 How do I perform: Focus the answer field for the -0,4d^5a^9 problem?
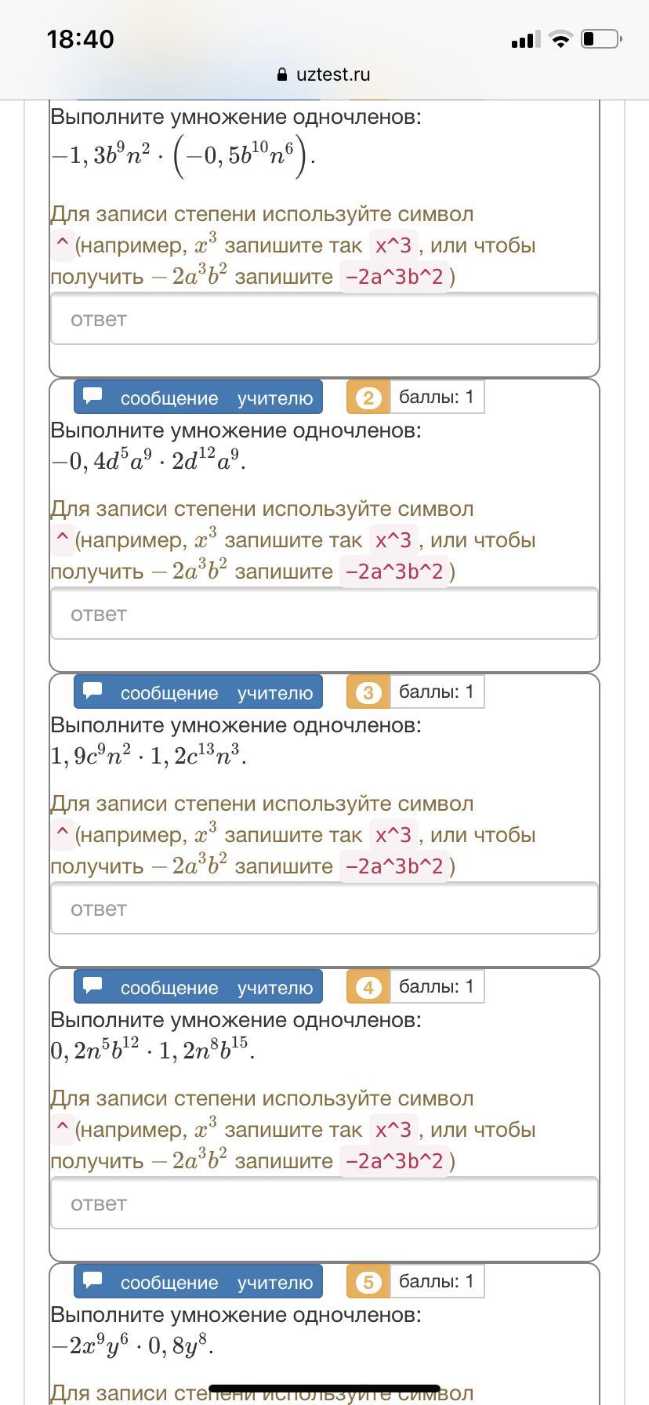(x=324, y=614)
